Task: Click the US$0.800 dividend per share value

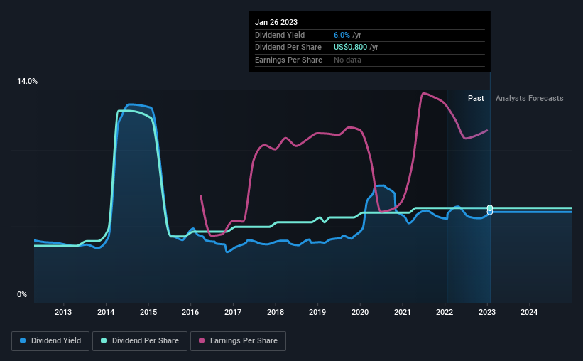Action: click(351, 48)
